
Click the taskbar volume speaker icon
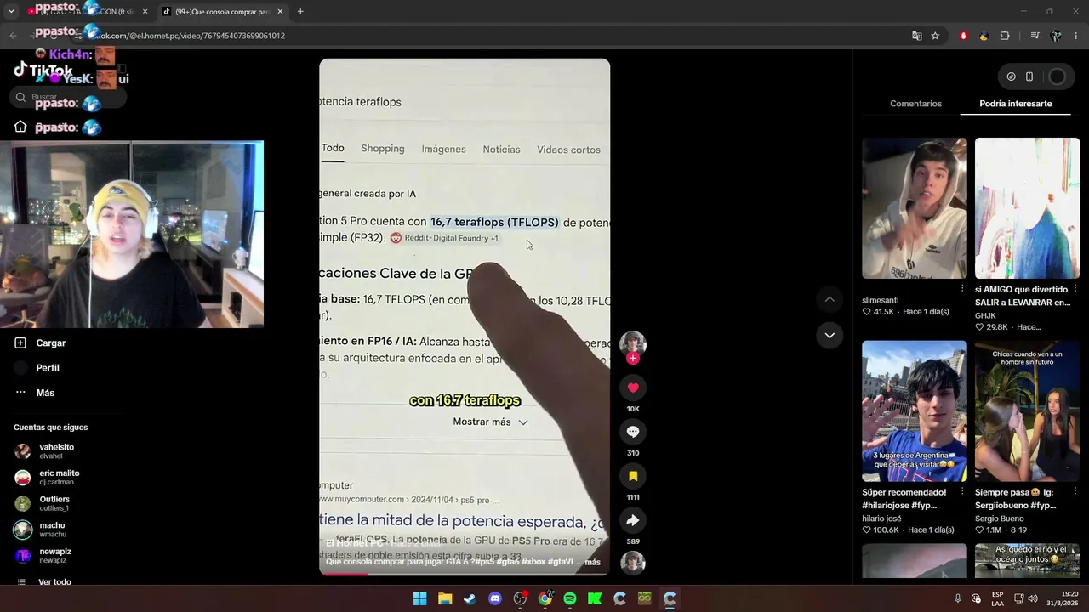1033,598
